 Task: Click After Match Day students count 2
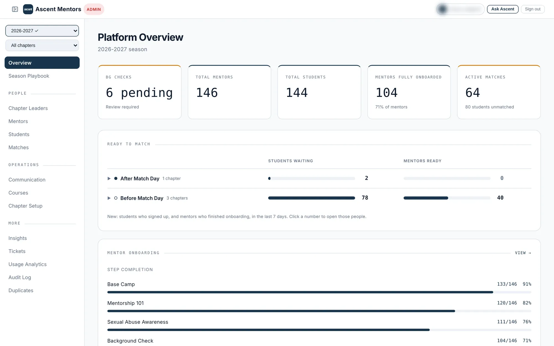[x=366, y=178]
